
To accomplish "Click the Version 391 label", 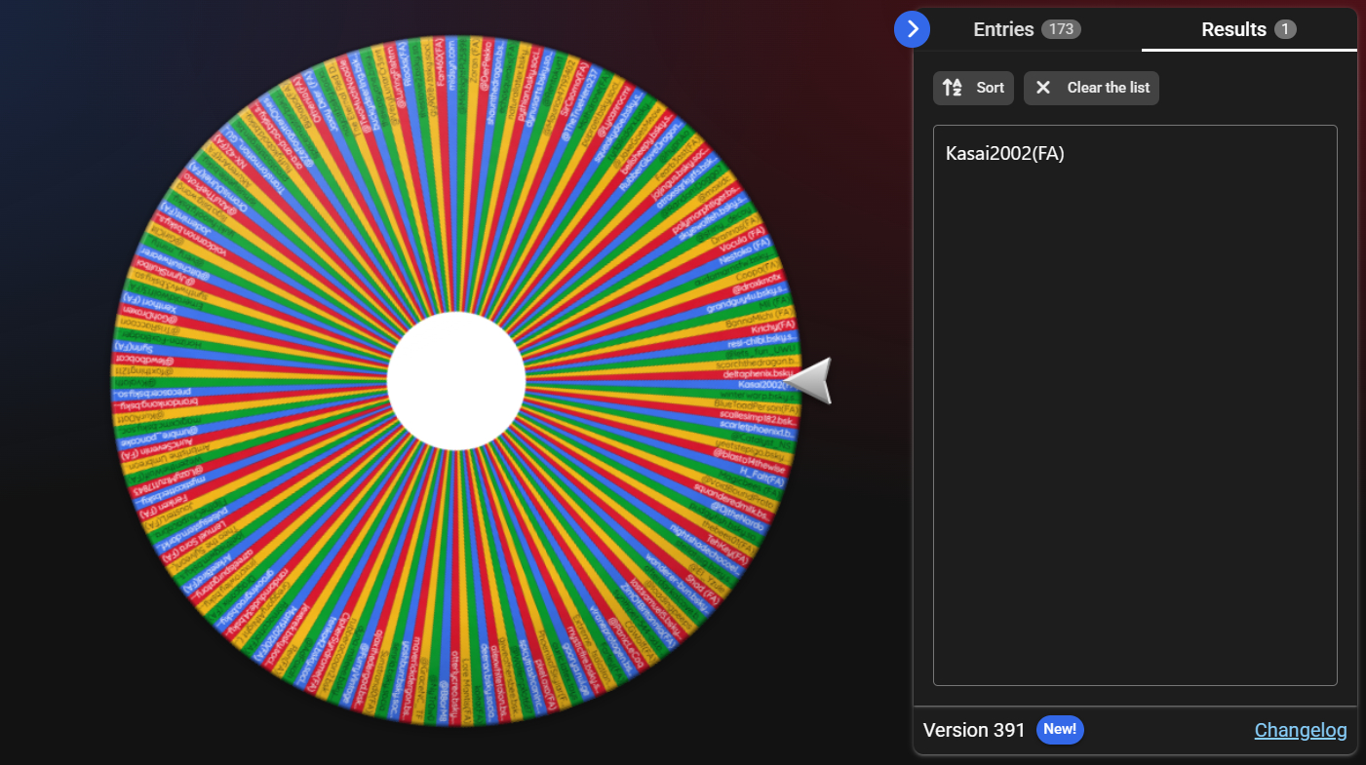I will (974, 730).
